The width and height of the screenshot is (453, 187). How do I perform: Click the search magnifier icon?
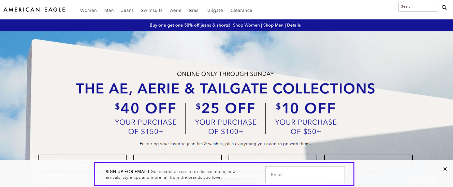click(444, 7)
